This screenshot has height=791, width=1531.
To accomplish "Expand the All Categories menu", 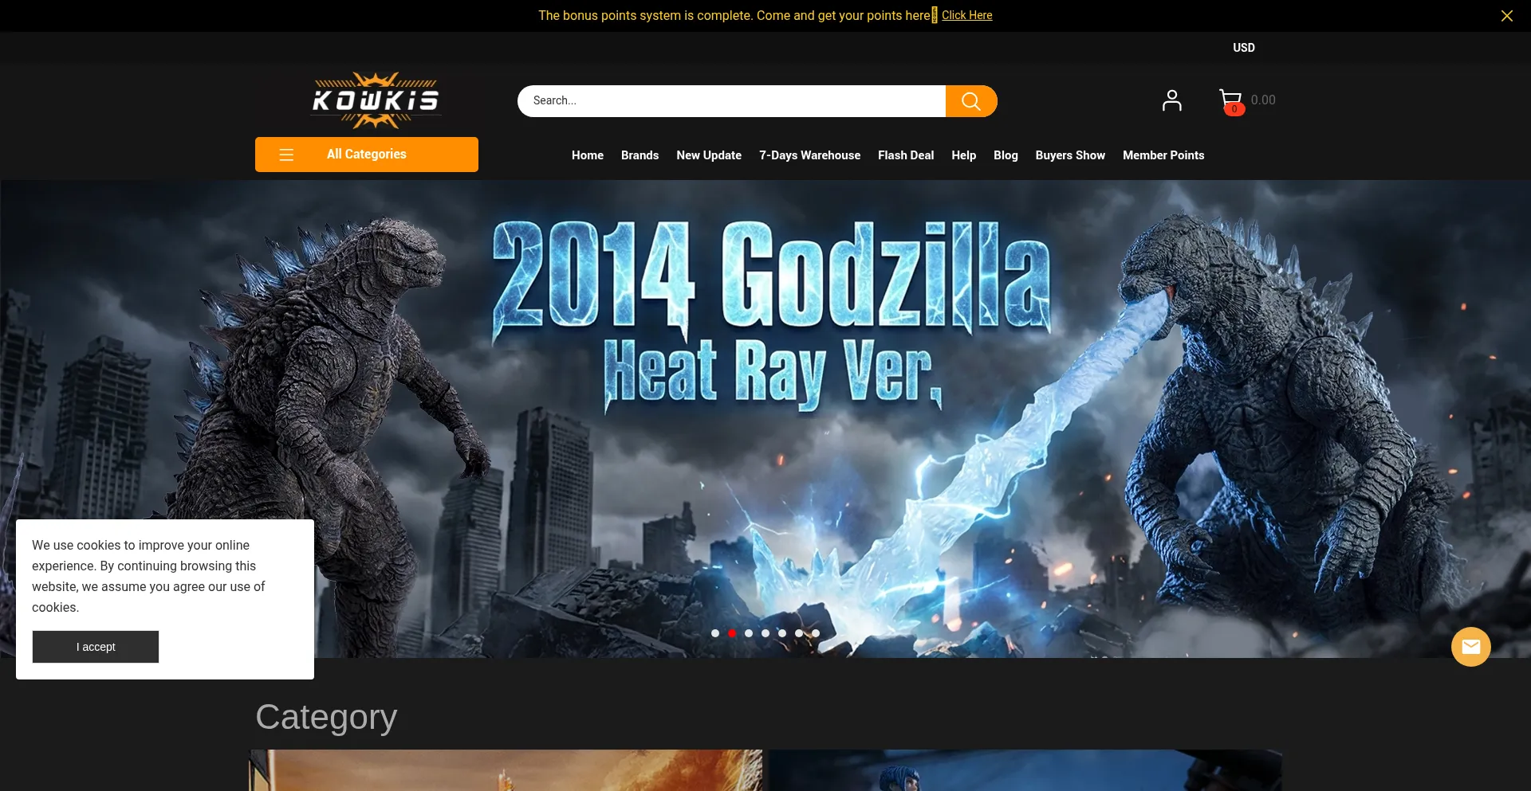I will tap(366, 155).
